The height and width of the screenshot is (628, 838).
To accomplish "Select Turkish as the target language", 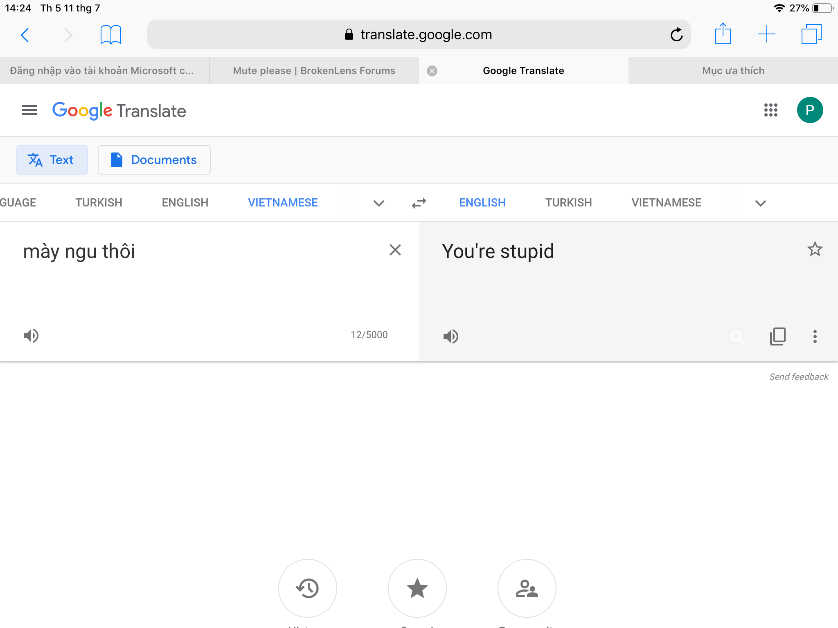I will (568, 203).
